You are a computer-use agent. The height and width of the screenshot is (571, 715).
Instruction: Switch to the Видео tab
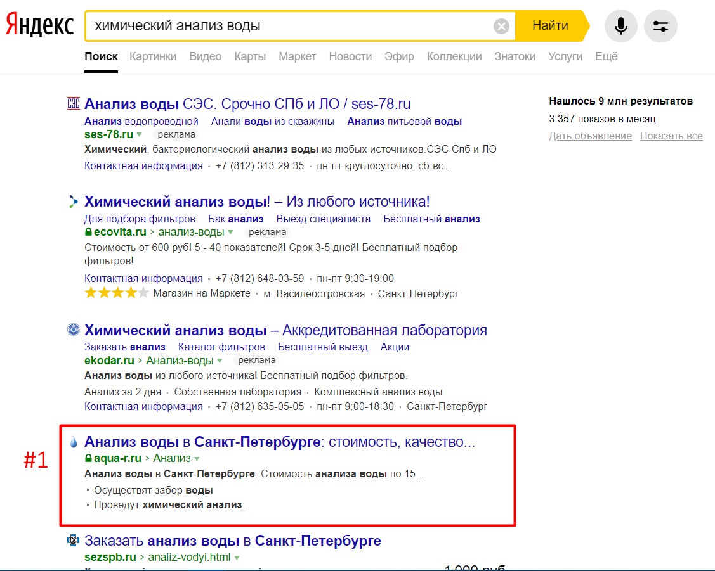click(205, 56)
